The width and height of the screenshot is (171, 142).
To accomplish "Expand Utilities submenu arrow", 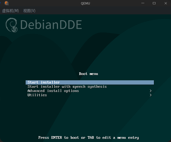I will click(x=151, y=95).
